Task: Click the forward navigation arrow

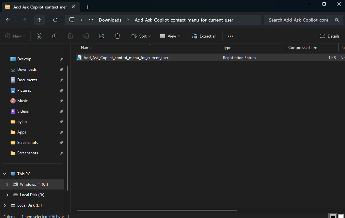Action: pos(24,20)
